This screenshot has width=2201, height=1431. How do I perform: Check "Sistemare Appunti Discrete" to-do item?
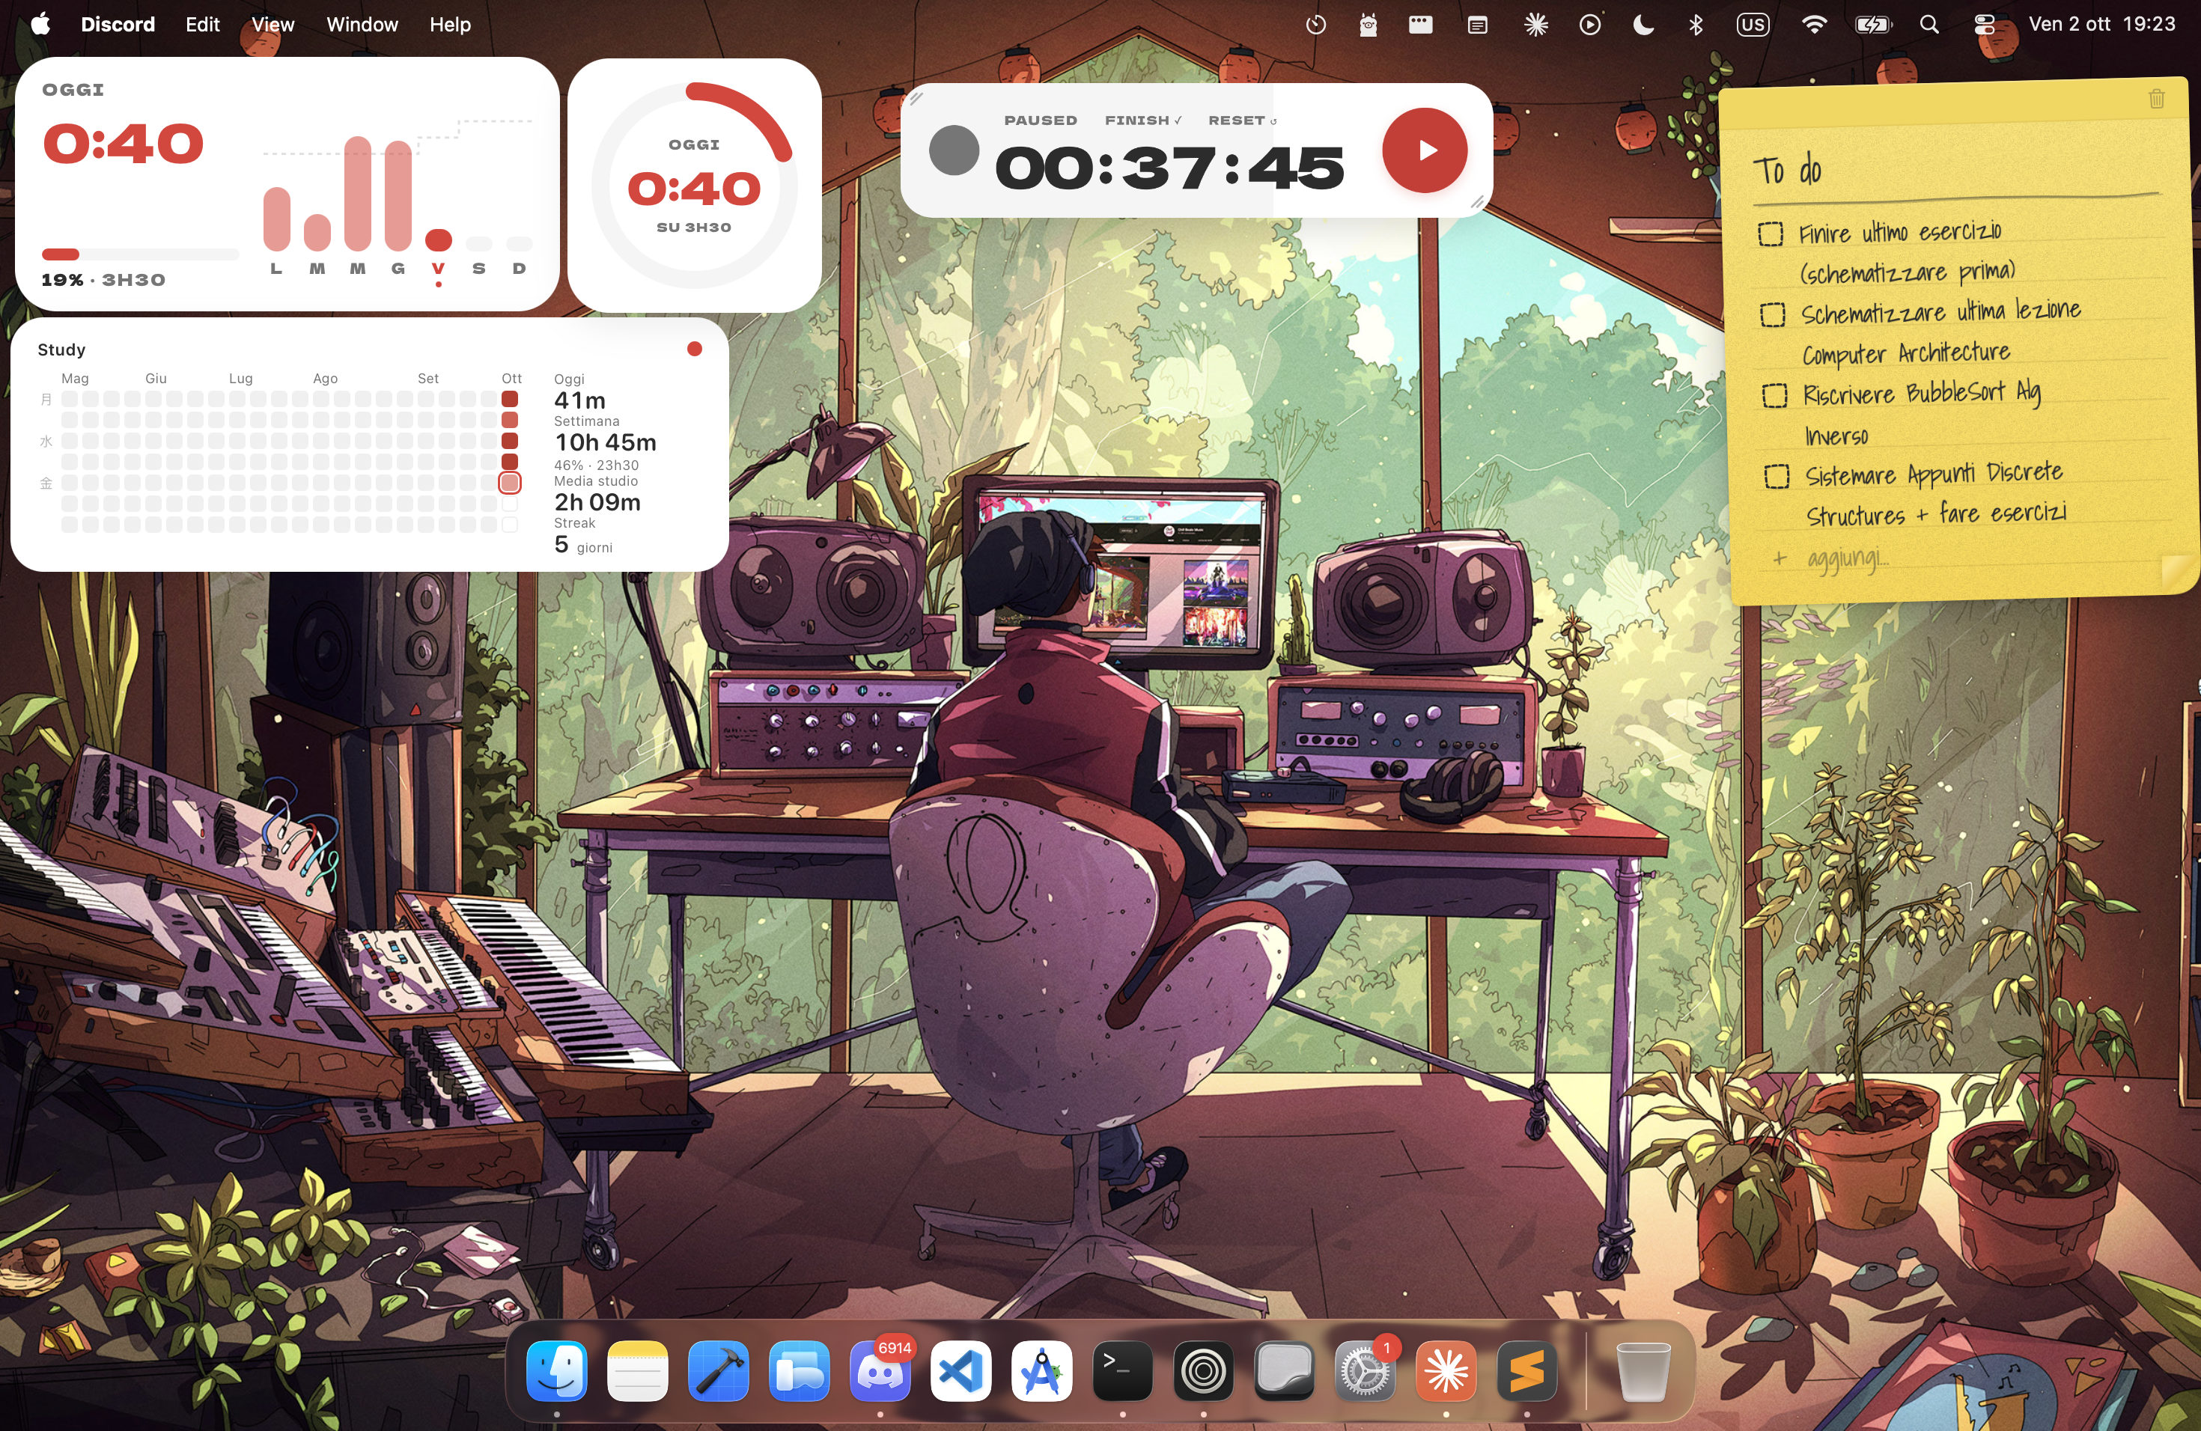pyautogui.click(x=1776, y=477)
